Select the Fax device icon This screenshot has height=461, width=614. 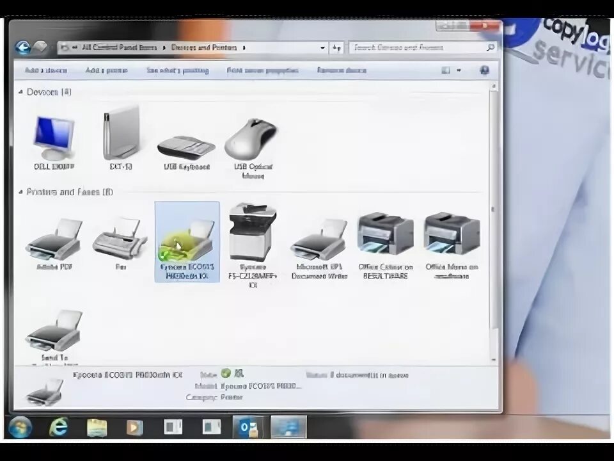[121, 243]
